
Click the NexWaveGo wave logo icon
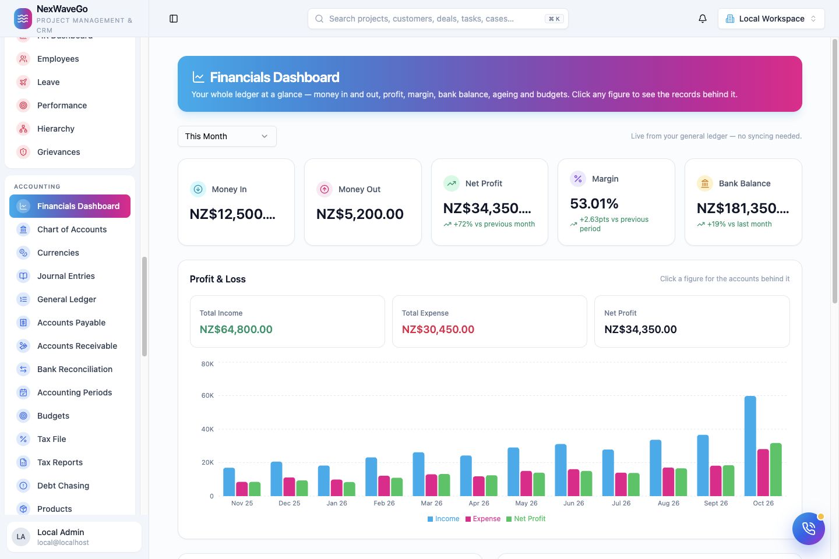(23, 19)
